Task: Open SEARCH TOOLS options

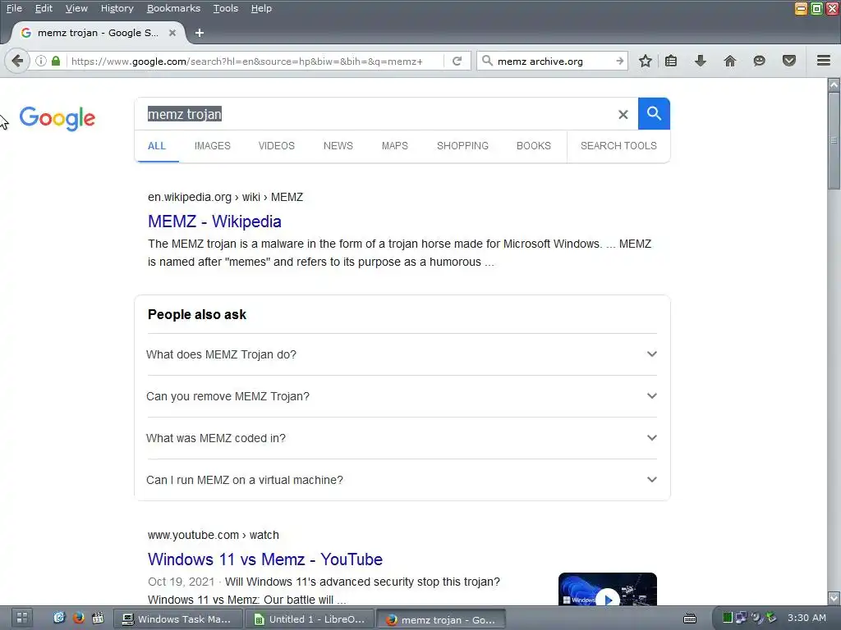Action: pyautogui.click(x=618, y=146)
